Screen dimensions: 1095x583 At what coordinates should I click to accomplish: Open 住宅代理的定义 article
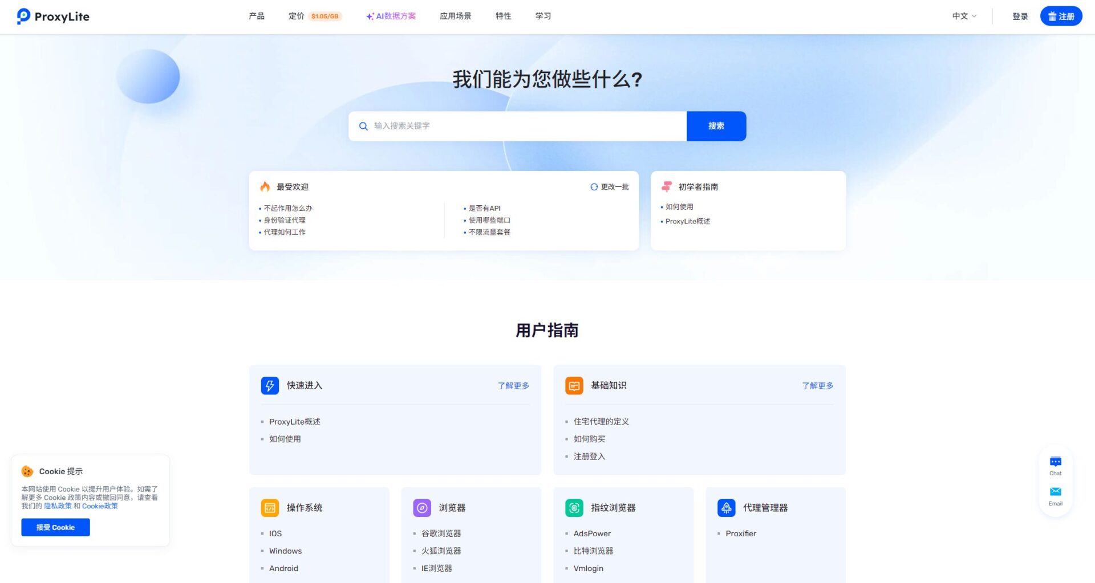(x=601, y=422)
